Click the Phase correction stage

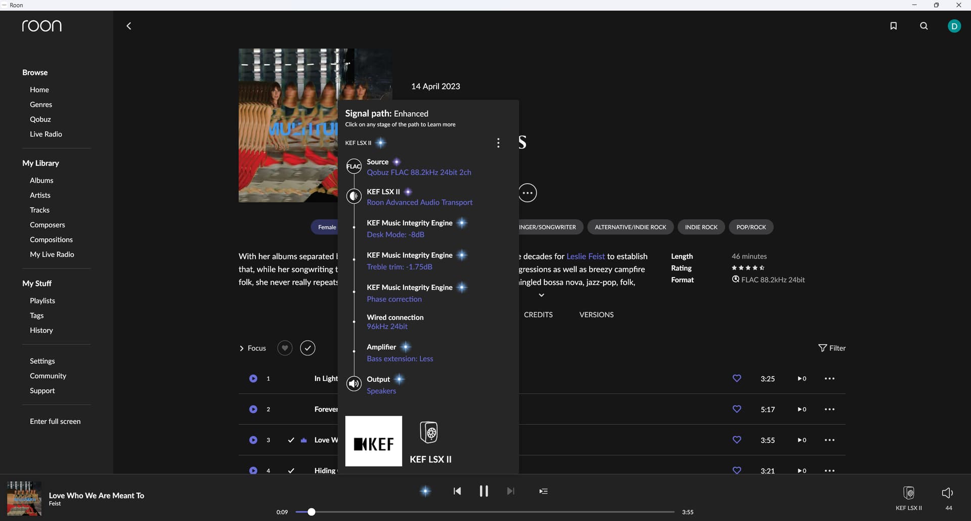click(x=394, y=299)
